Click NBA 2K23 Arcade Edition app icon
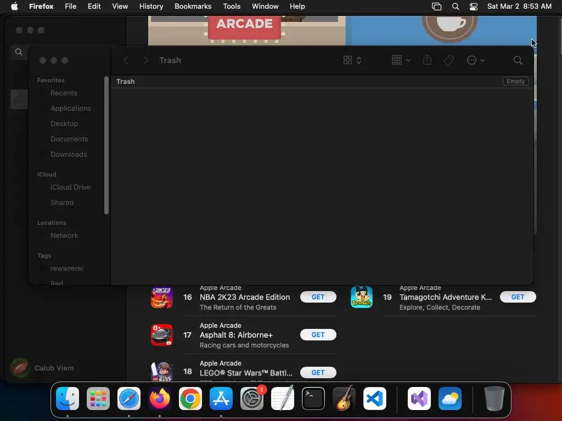 pos(162,297)
